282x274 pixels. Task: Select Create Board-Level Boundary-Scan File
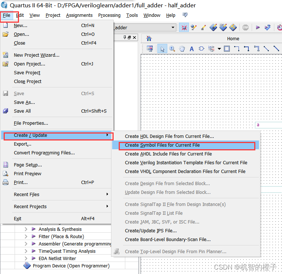pyautogui.click(x=186, y=239)
